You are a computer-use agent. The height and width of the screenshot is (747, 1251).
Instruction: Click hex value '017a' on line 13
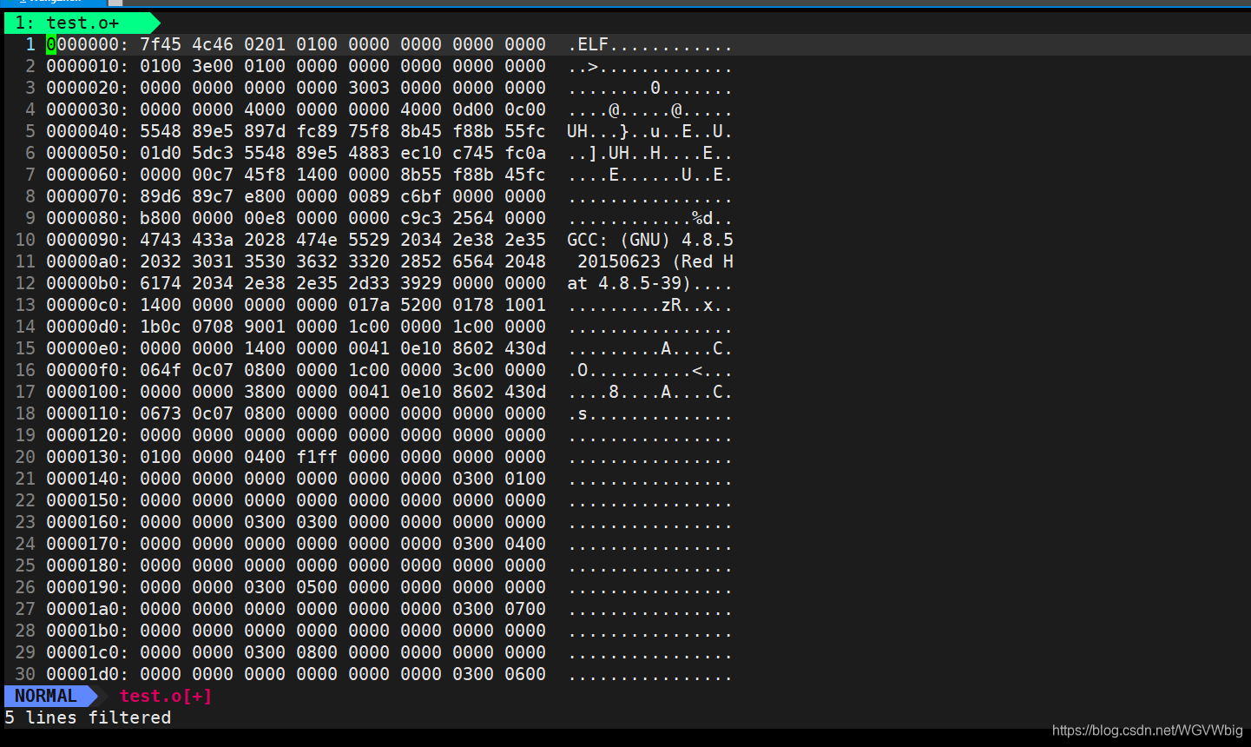[x=369, y=305]
